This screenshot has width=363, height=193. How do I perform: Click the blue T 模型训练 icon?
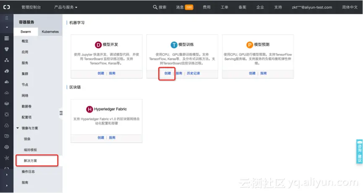(x=174, y=44)
